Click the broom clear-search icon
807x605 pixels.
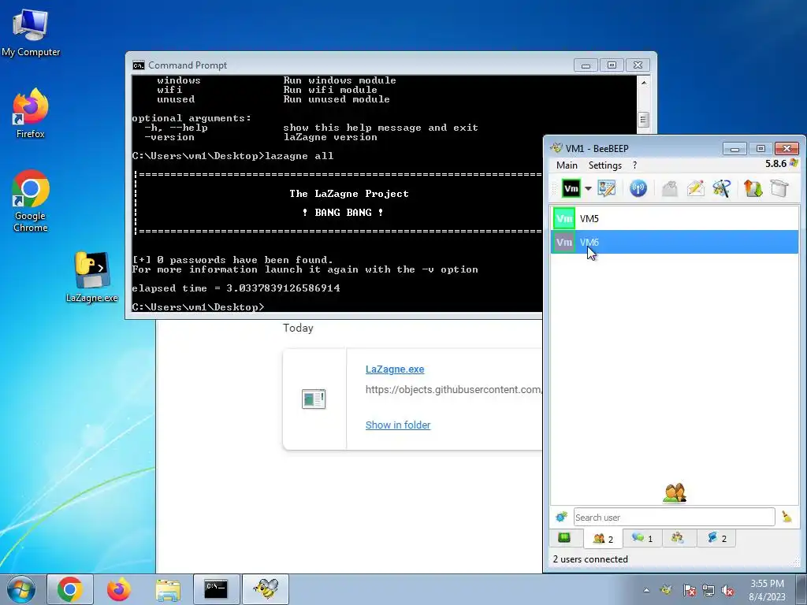tap(787, 517)
